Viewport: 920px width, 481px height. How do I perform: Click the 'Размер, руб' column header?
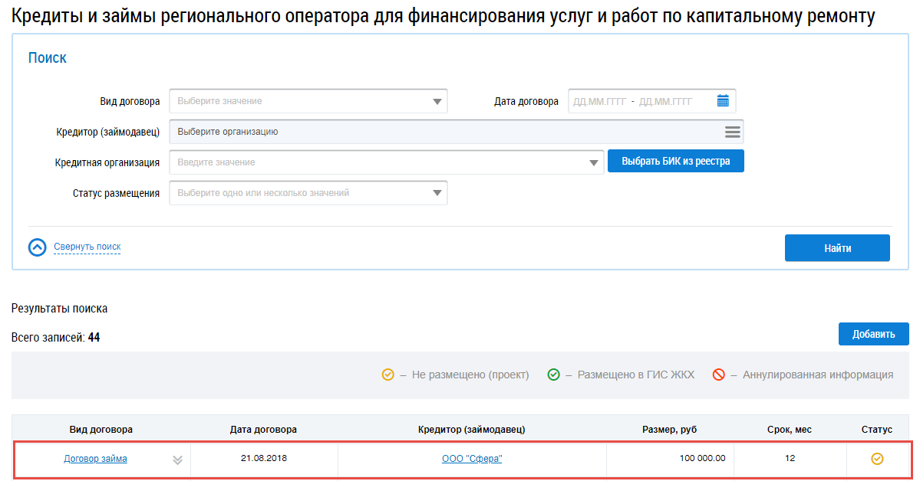click(669, 430)
